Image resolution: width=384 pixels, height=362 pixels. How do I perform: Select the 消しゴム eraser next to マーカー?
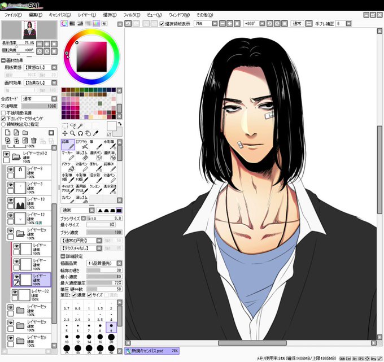tap(82, 155)
